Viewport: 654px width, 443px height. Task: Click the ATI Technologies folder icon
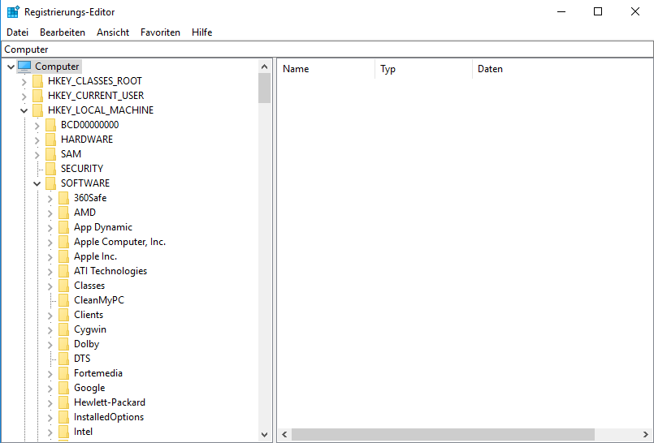(x=63, y=271)
